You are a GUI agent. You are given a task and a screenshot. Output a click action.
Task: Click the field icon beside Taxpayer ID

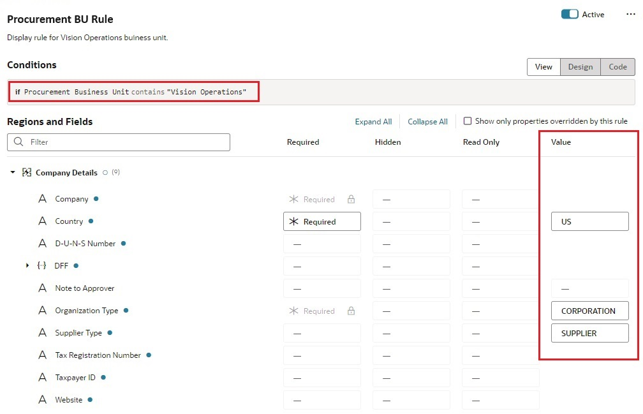point(42,378)
